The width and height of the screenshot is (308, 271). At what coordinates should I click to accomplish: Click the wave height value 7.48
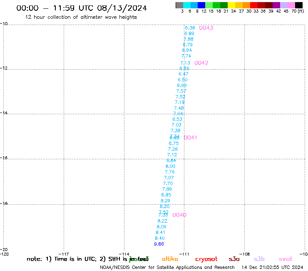point(179,108)
